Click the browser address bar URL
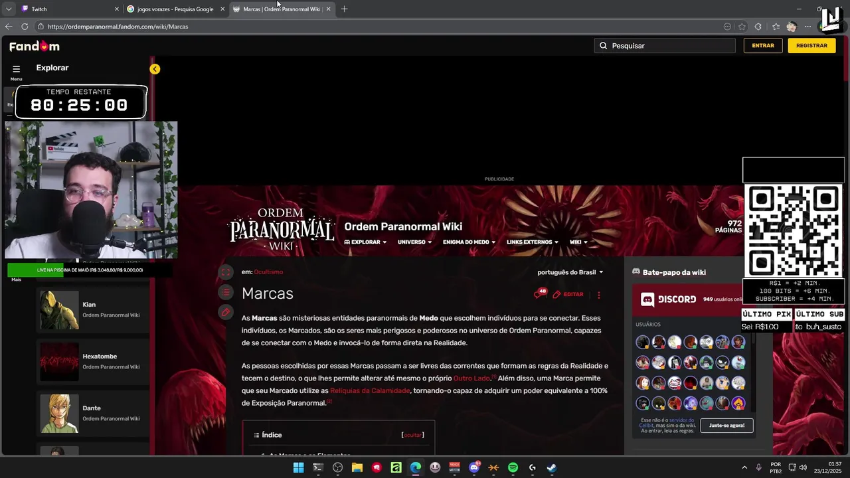Screen dimensions: 850x478 (x=118, y=27)
